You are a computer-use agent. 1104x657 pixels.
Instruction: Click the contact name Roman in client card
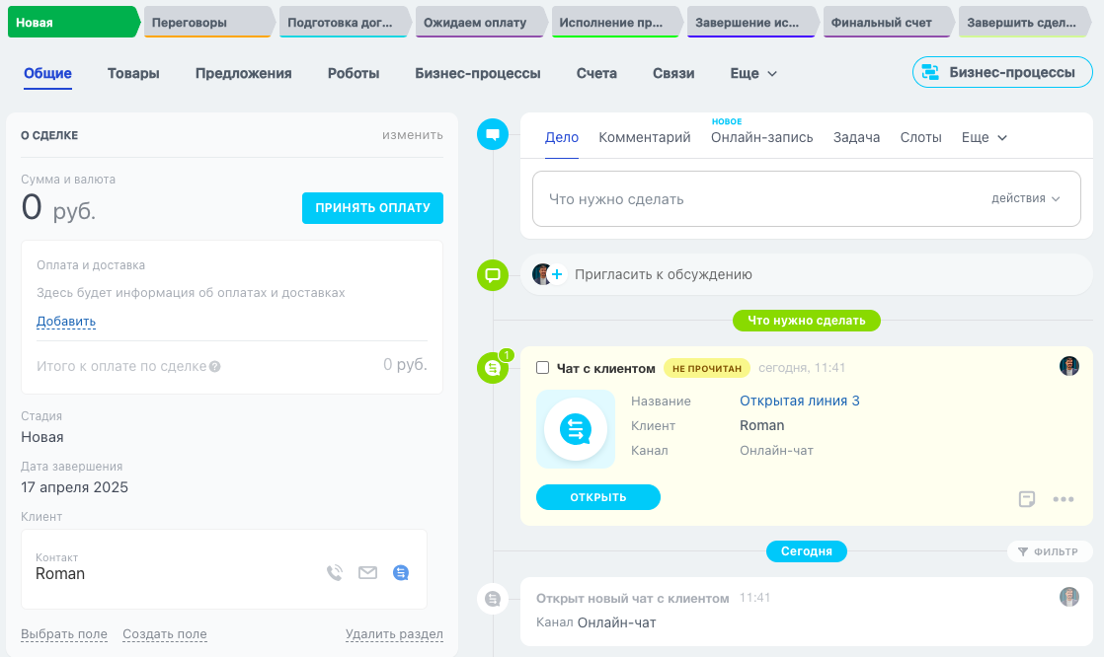click(60, 574)
